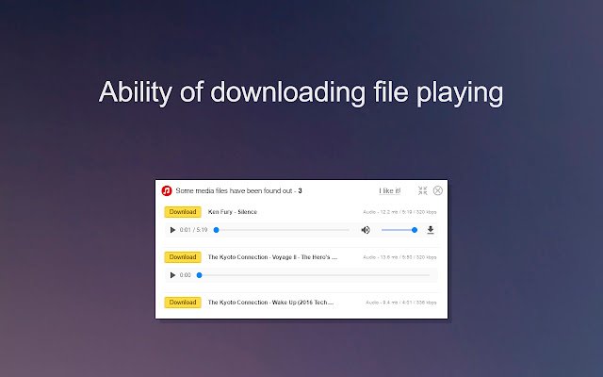Download Ken Fury - Silence
Screen dimensions: 603x377
click(183, 212)
